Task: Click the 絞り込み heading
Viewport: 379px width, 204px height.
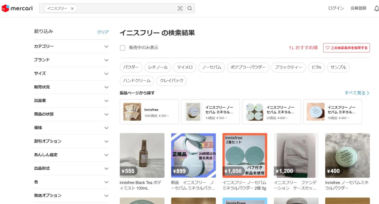Action: (44, 31)
